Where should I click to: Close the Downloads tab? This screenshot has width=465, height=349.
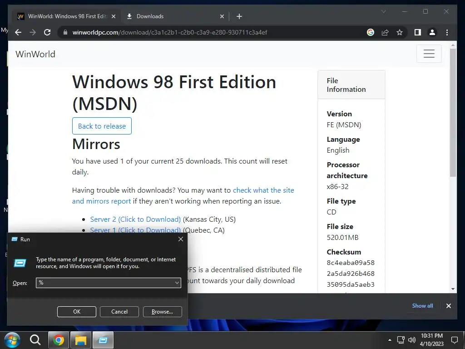coord(222,16)
